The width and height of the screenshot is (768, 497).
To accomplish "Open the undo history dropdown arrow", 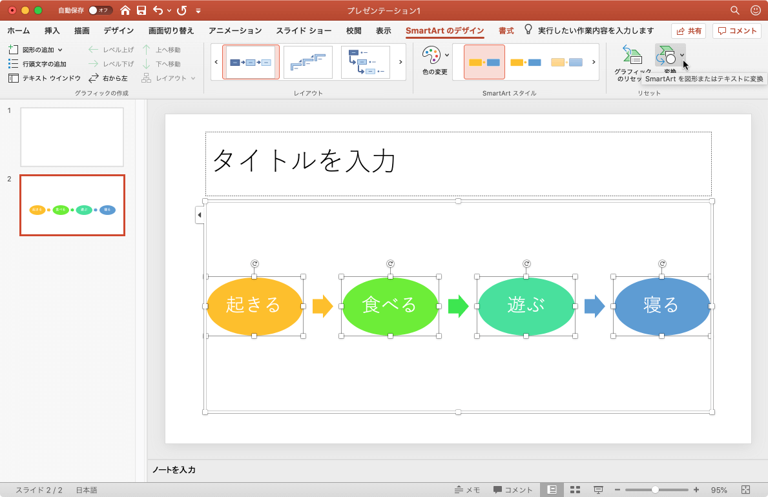I will [x=169, y=11].
